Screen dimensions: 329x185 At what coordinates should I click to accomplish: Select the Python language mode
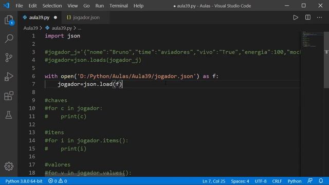[295, 181]
